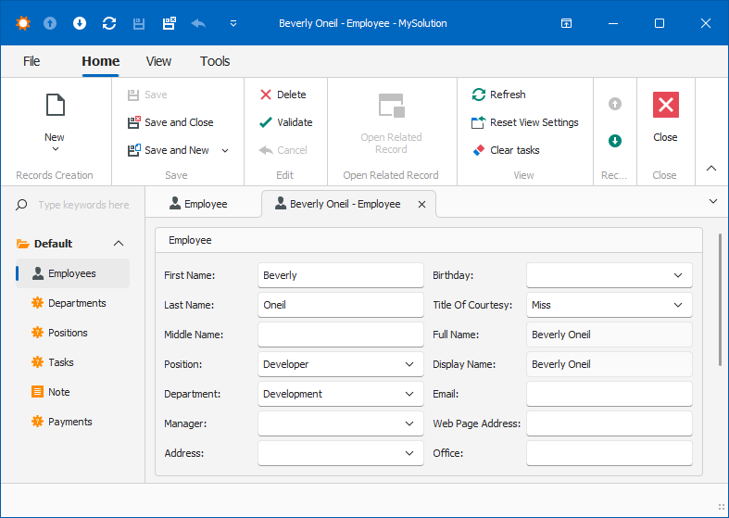729x518 pixels.
Task: Open the File menu
Action: [31, 61]
